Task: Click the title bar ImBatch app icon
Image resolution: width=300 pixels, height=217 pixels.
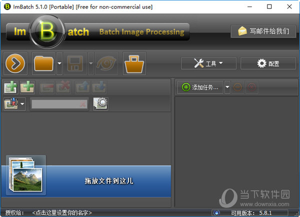Action: [7, 7]
